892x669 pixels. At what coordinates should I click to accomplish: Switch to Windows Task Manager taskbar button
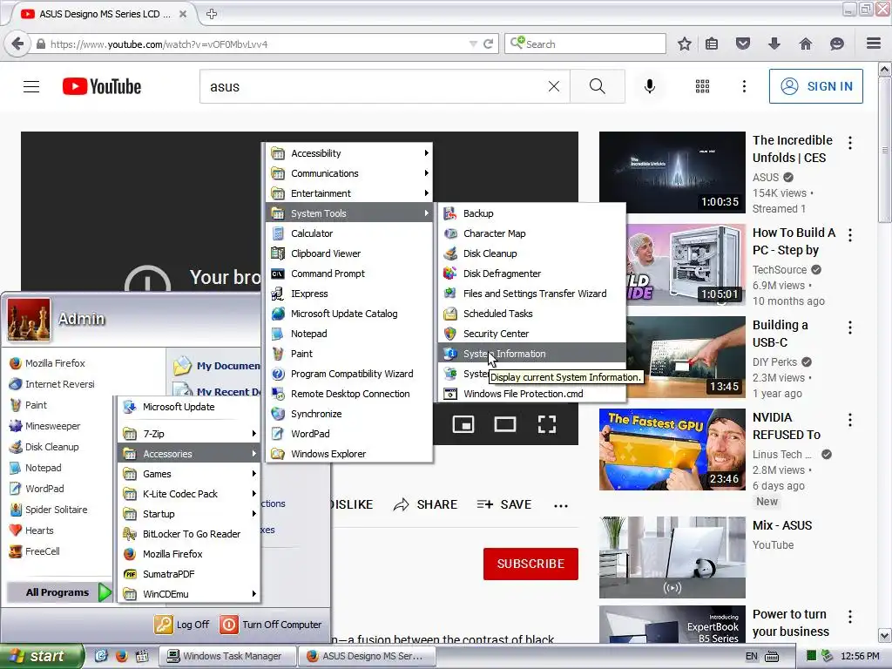pos(227,656)
